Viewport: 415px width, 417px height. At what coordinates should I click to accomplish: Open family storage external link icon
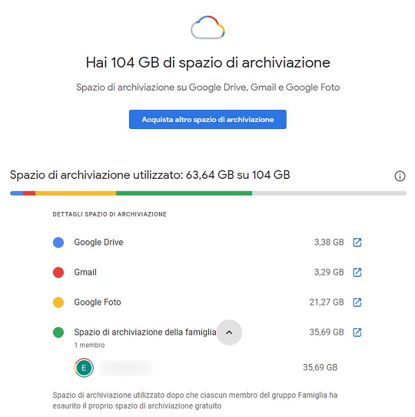[x=358, y=332]
